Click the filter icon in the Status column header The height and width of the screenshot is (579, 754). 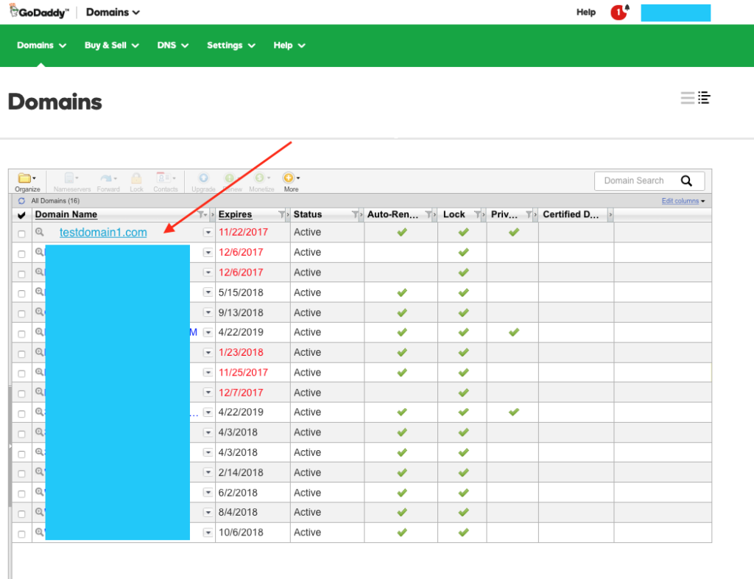355,214
